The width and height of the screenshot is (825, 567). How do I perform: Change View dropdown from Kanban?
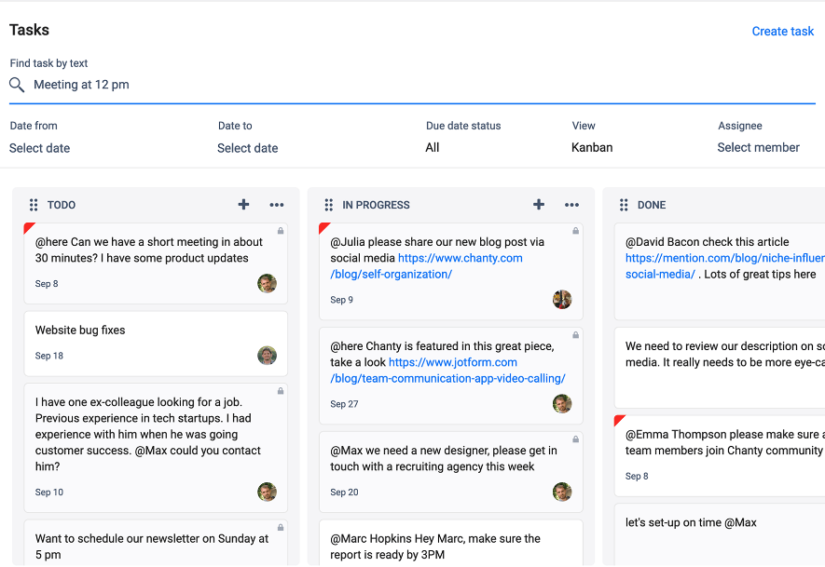592,148
